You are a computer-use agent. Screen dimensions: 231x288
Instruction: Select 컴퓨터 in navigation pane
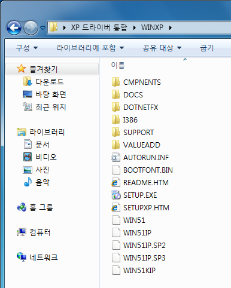click(x=40, y=232)
